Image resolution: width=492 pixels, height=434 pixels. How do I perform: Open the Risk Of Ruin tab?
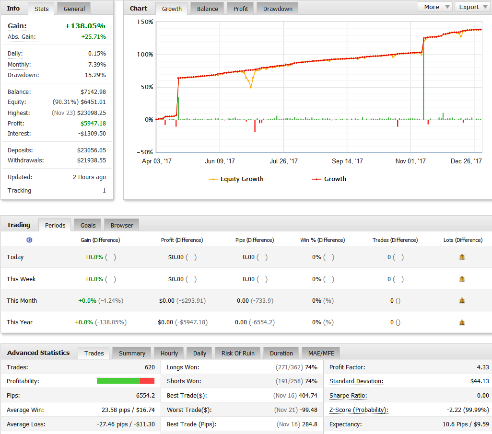coord(238,353)
